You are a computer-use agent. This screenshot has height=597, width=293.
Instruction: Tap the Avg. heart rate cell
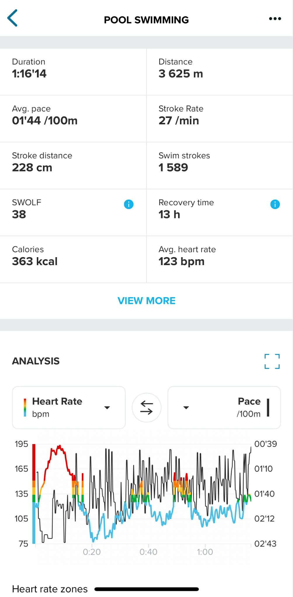point(219,259)
